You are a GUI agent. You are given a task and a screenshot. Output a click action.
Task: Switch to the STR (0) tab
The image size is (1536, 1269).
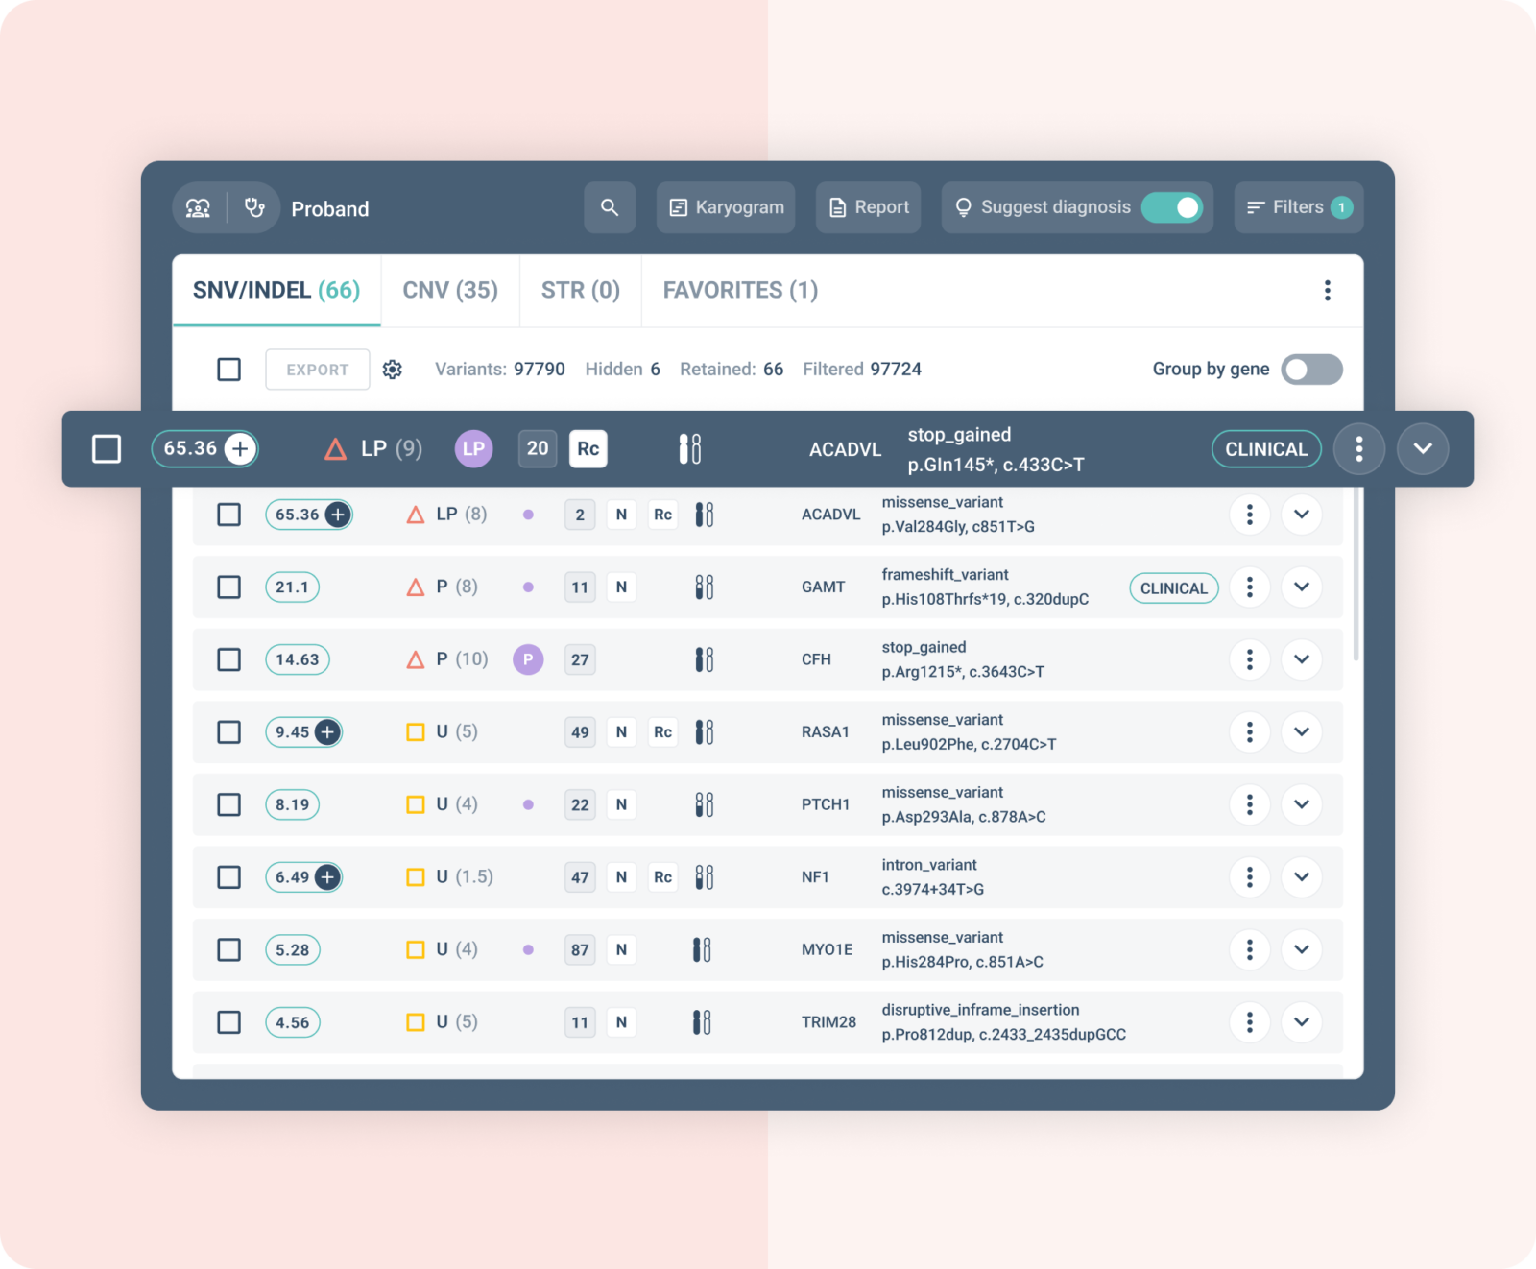581,291
